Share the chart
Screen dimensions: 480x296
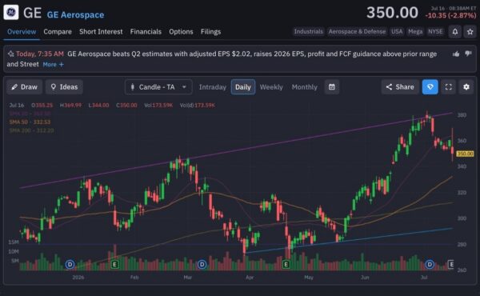click(400, 87)
